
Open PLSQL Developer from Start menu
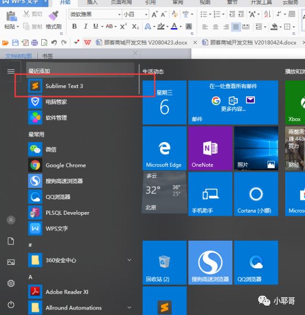pos(81,213)
